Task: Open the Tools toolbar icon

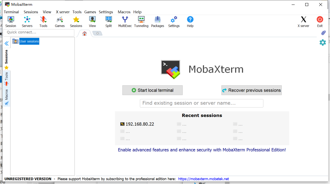Action: (43, 22)
